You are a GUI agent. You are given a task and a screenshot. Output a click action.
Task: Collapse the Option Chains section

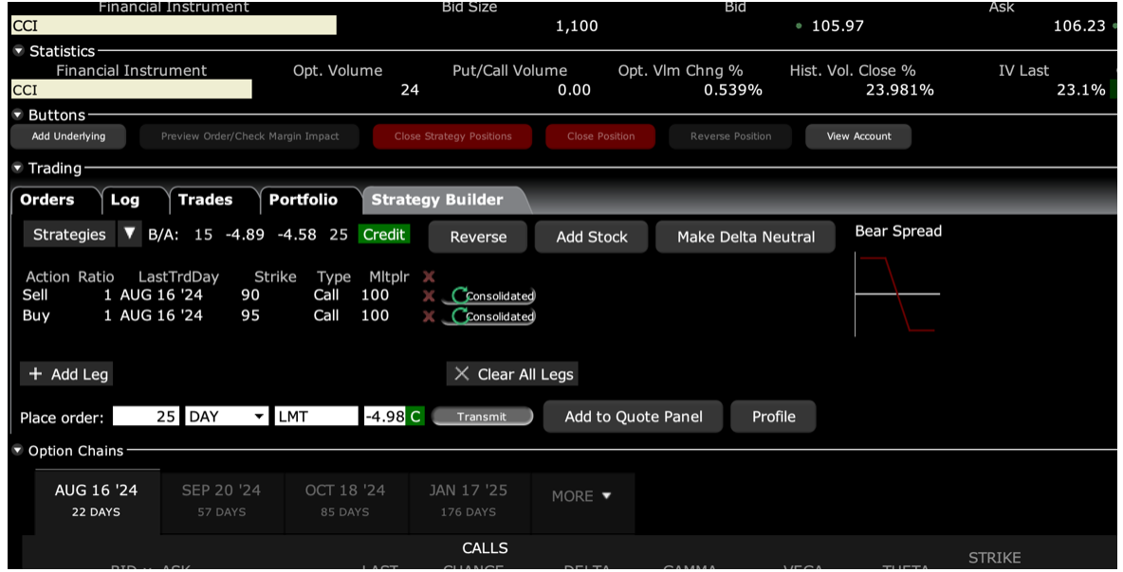(18, 451)
